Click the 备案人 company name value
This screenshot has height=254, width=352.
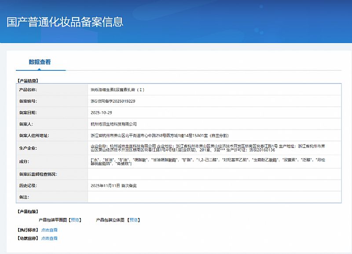[114, 124]
